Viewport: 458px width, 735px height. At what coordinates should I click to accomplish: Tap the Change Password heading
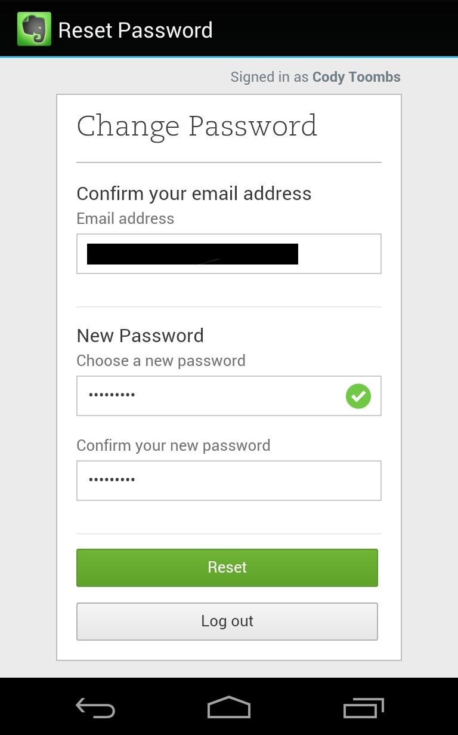[197, 126]
